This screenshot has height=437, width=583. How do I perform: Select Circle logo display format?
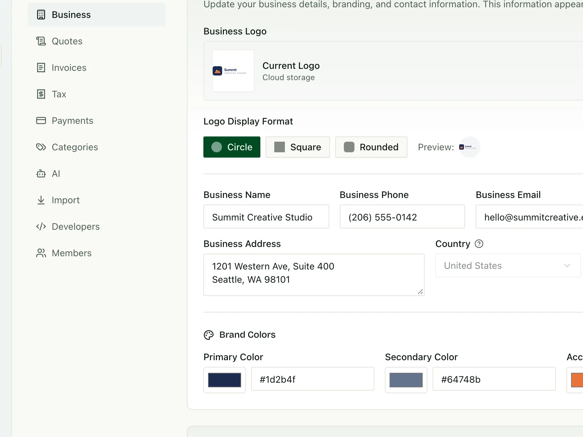point(232,147)
